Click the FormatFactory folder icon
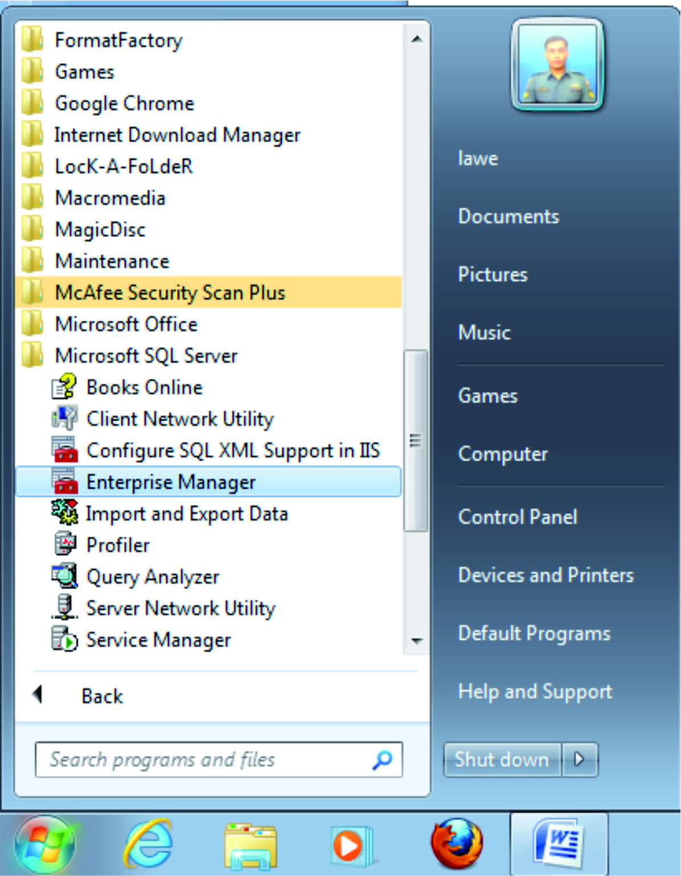Viewport: 681px width, 876px height. click(32, 40)
